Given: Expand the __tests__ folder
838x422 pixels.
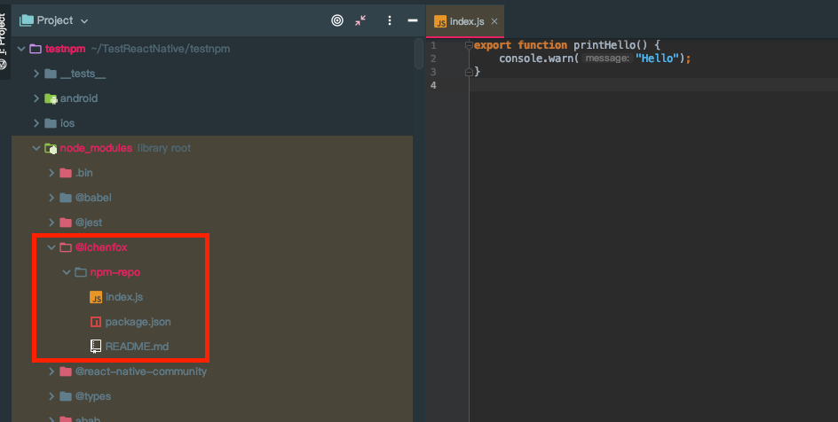Looking at the screenshot, I should tap(36, 73).
